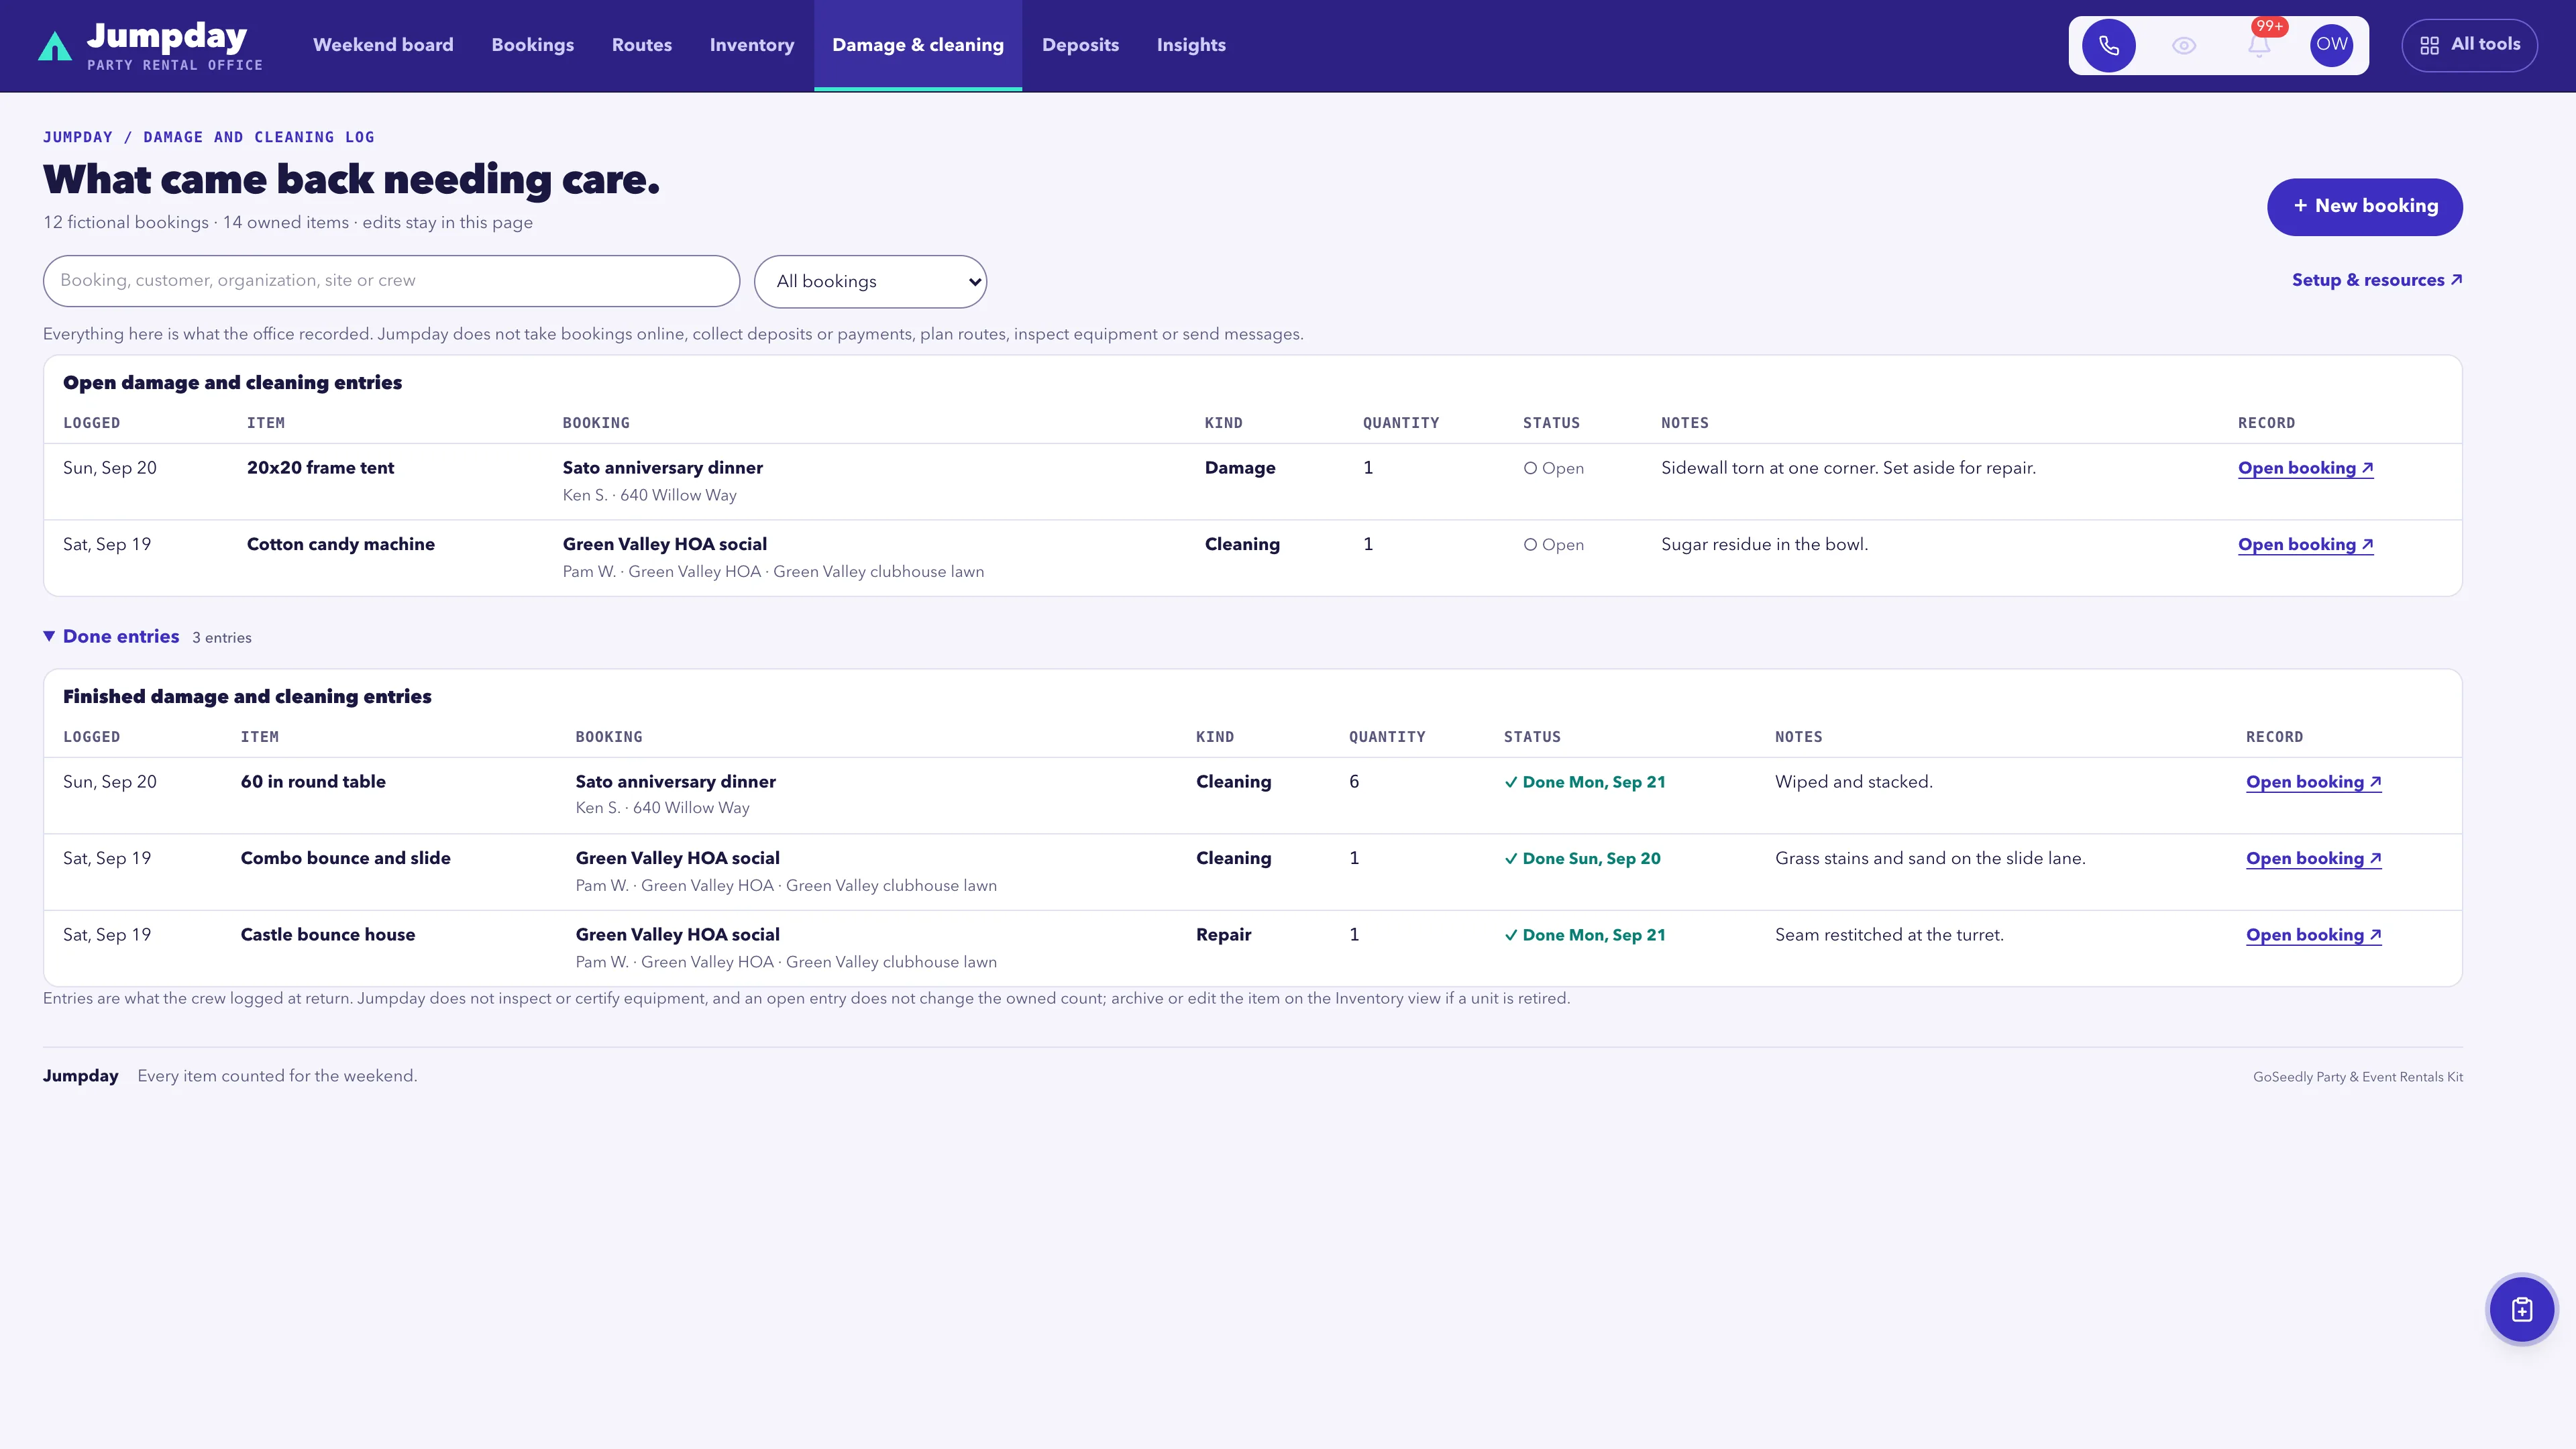The width and height of the screenshot is (2576, 1449).
Task: Open the All tools grid button
Action: coord(2469,45)
